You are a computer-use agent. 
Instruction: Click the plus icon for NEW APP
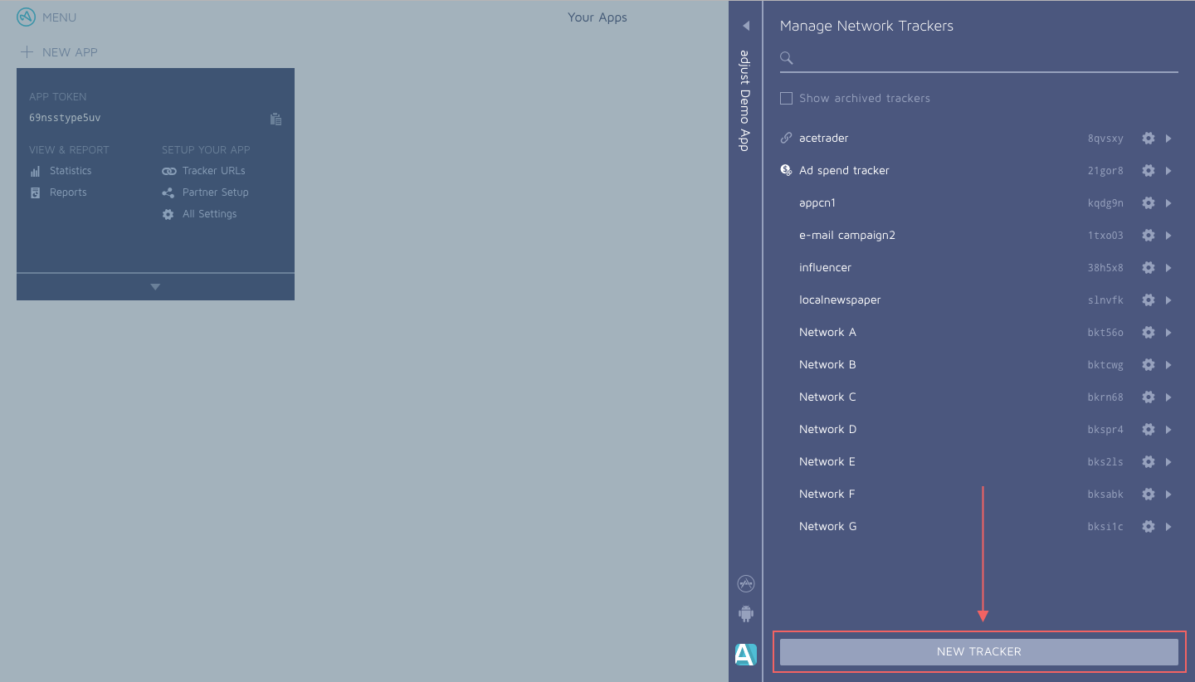(27, 52)
